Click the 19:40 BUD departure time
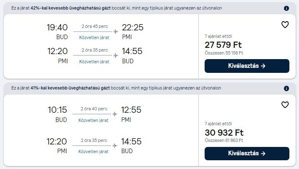The height and width of the screenshot is (169, 299). point(57,27)
